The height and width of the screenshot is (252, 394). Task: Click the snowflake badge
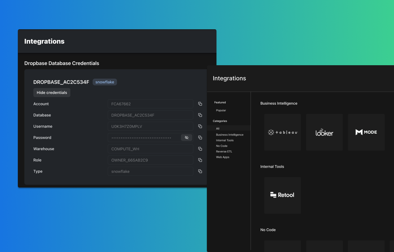pos(105,82)
